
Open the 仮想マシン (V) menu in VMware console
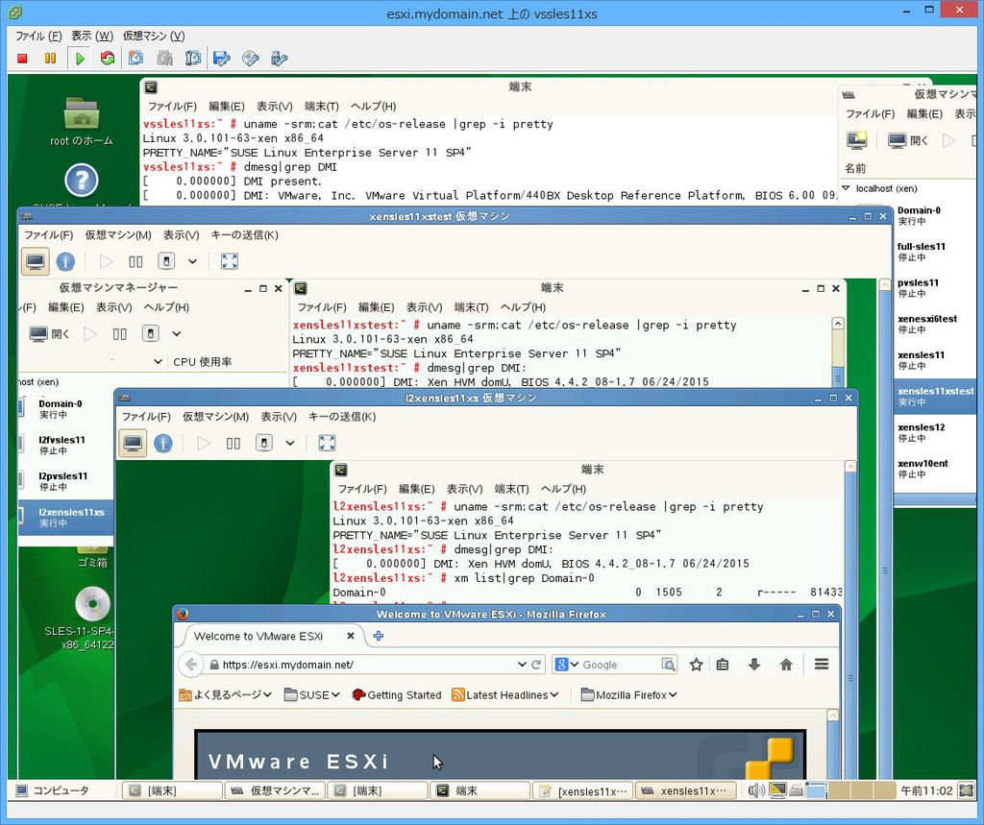click(154, 36)
